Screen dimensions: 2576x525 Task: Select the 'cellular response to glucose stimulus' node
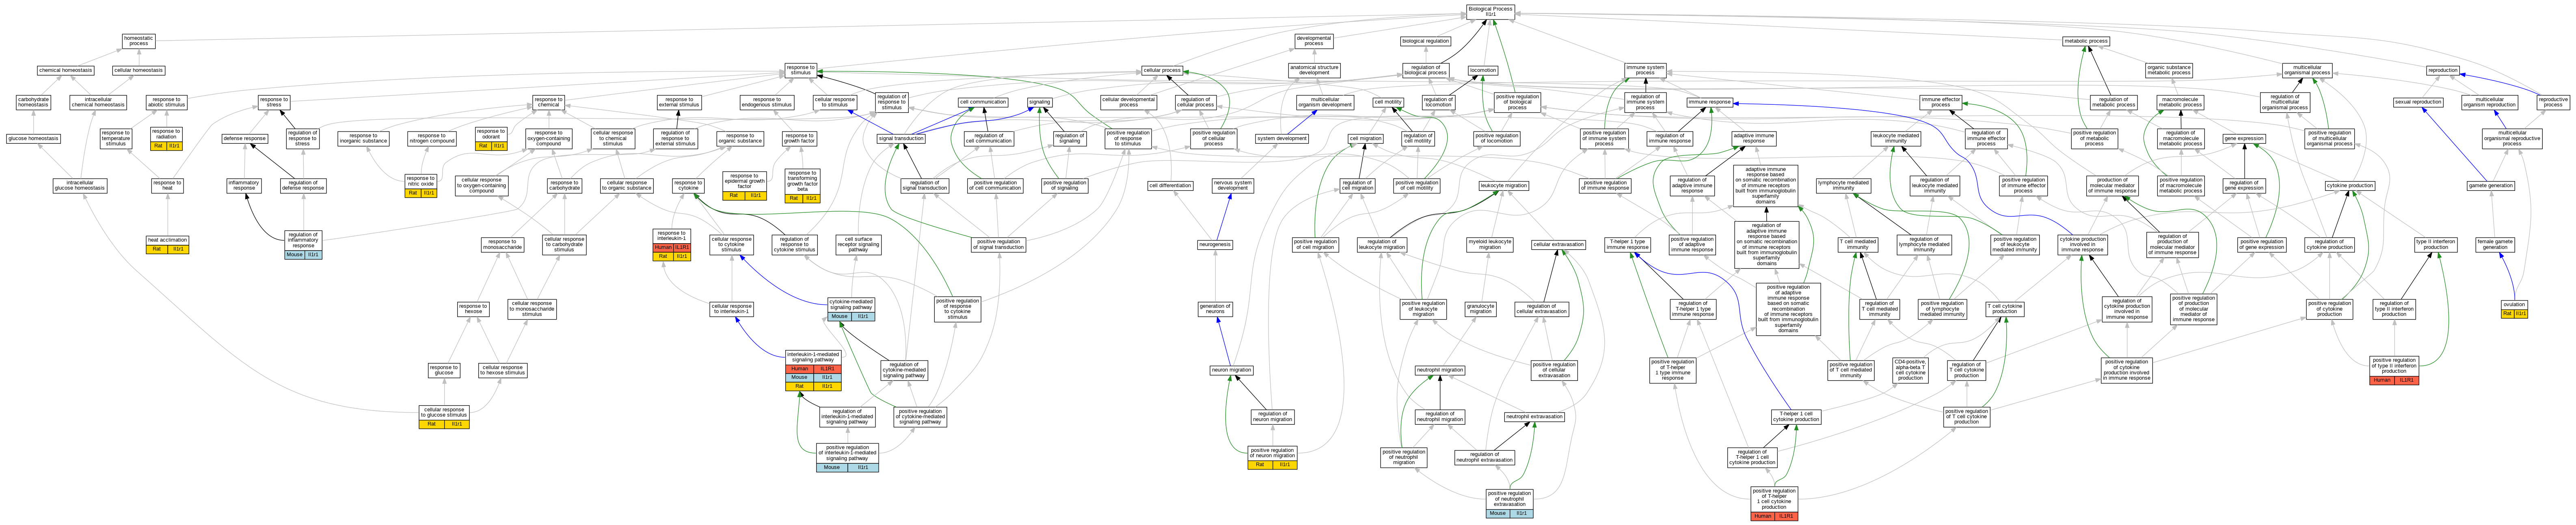tap(444, 416)
